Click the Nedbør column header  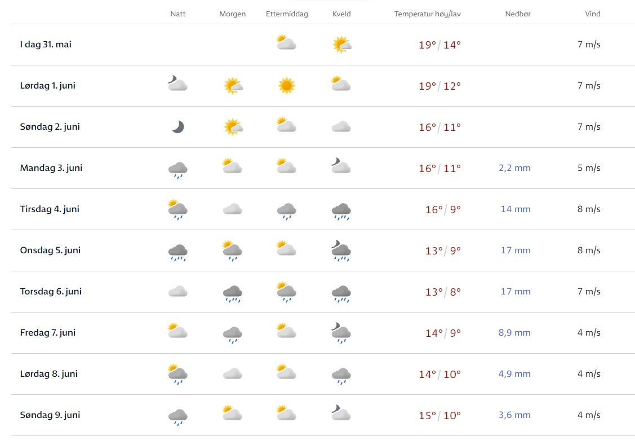[x=518, y=14]
